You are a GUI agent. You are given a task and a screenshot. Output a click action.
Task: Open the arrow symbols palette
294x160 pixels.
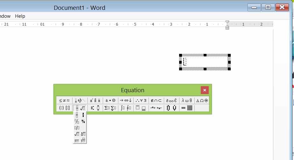[x=126, y=100]
